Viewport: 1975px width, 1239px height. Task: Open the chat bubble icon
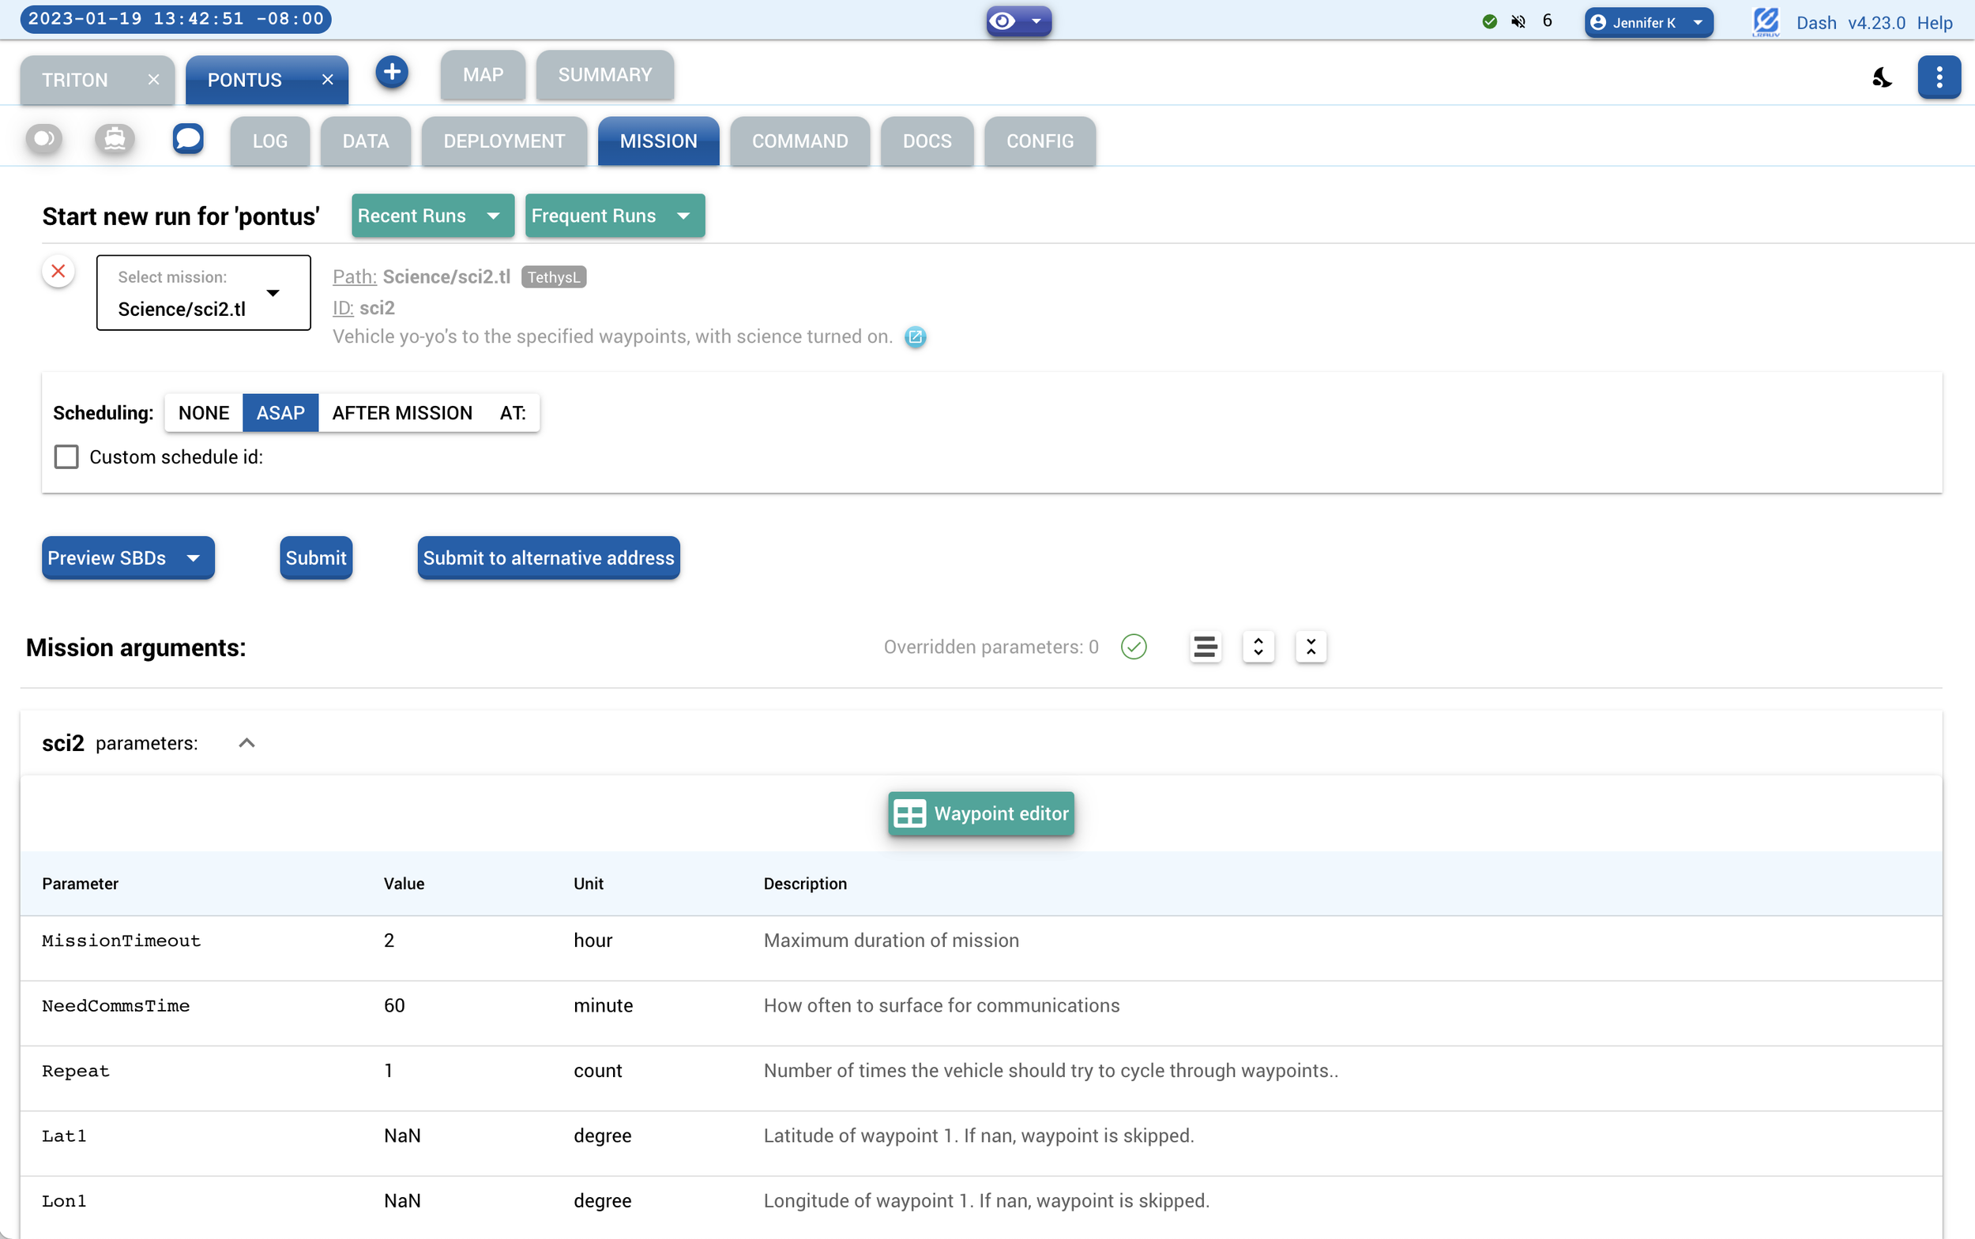[188, 138]
